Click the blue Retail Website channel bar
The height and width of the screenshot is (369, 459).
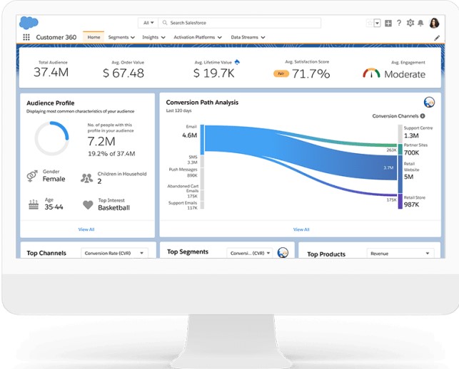pyautogui.click(x=400, y=174)
